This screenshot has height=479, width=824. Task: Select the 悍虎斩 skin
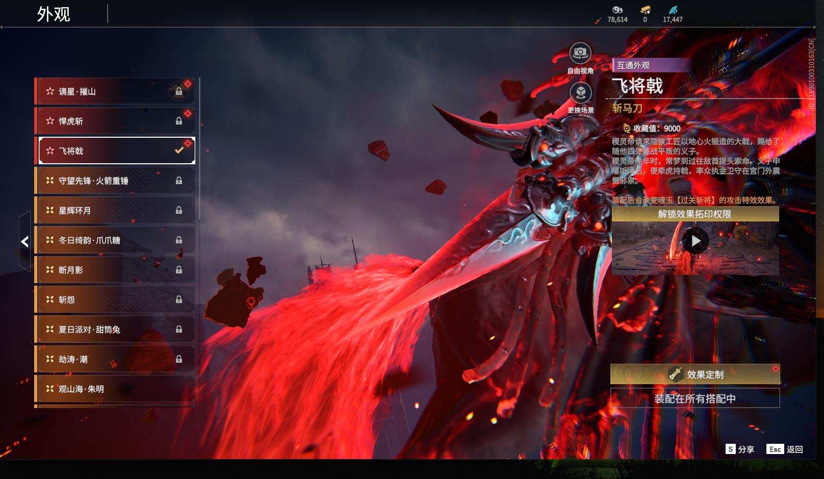click(115, 121)
